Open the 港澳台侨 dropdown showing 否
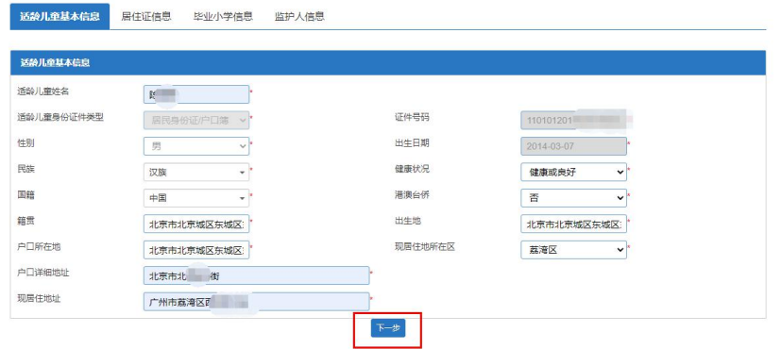782x349 pixels. tap(573, 198)
